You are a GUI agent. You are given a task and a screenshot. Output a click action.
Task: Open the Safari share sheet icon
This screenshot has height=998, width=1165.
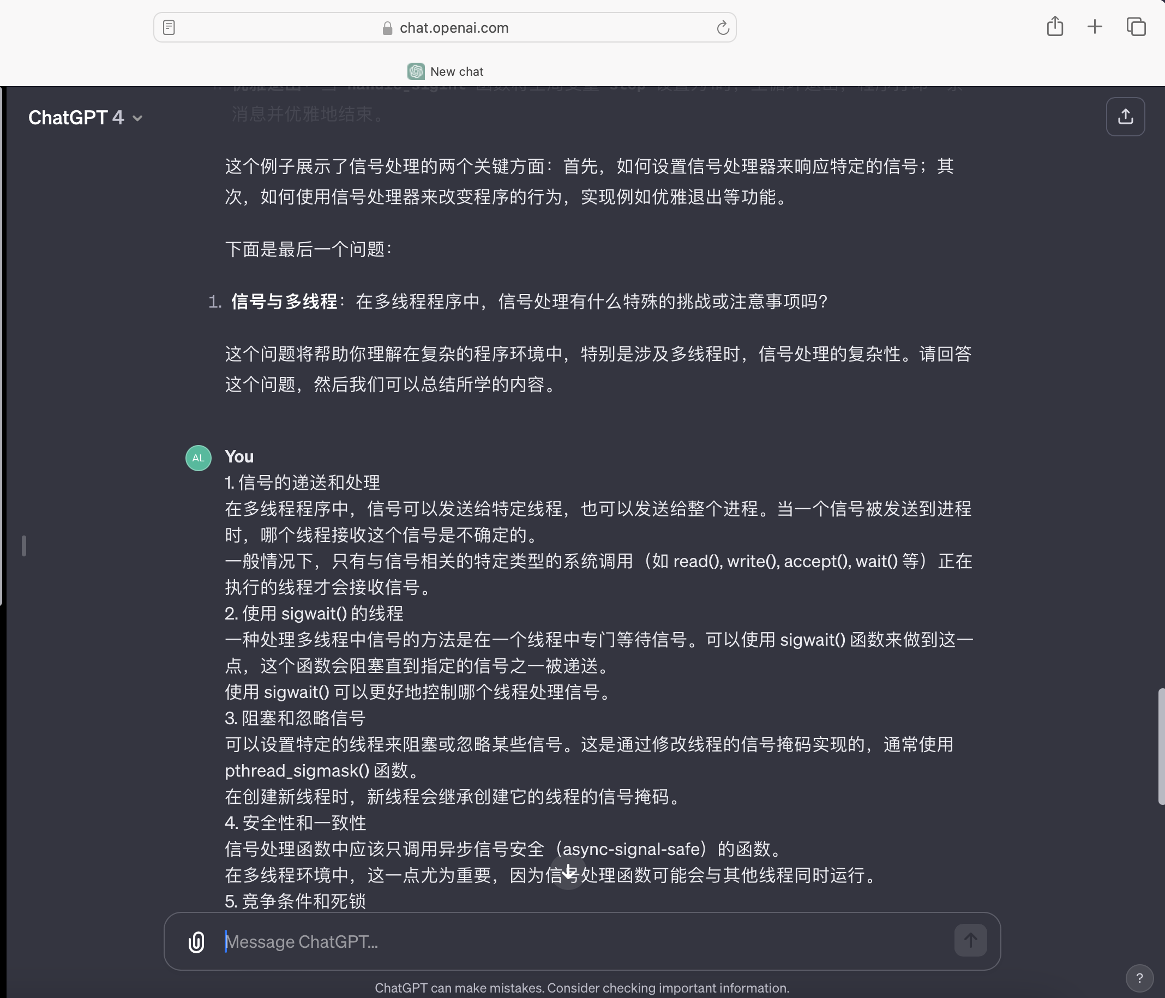[1055, 26]
